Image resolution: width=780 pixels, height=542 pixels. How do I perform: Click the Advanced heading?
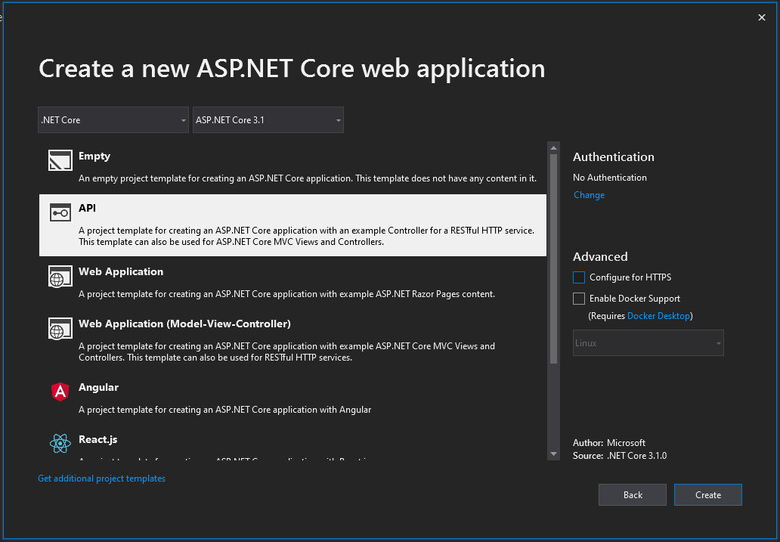click(600, 257)
